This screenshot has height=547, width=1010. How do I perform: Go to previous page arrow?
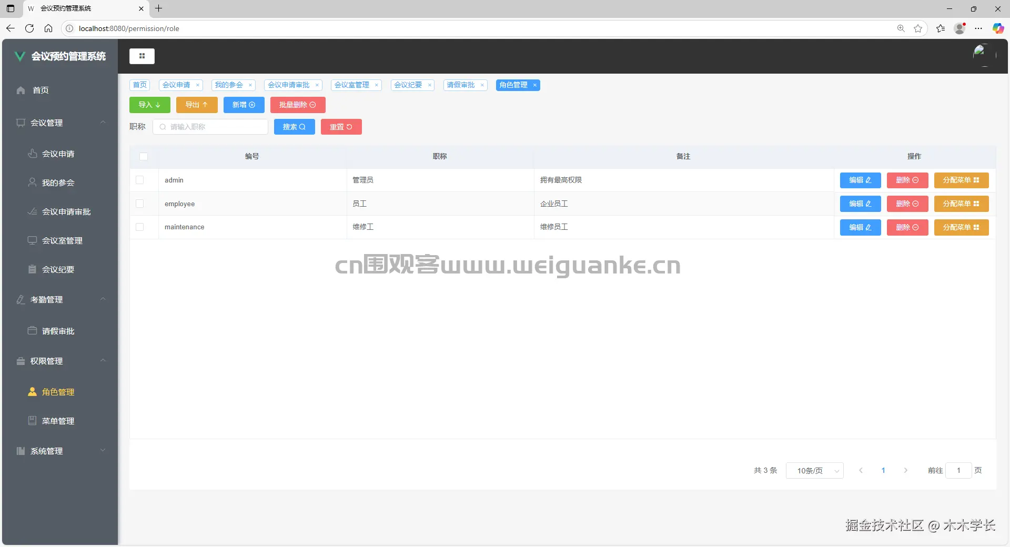point(861,471)
